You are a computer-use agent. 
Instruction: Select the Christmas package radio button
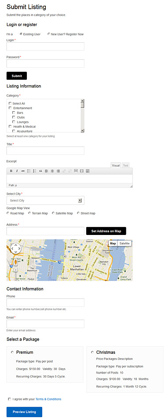pos(92,352)
